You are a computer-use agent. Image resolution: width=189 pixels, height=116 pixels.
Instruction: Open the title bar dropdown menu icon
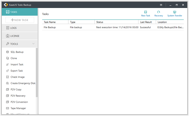coord(161,5)
